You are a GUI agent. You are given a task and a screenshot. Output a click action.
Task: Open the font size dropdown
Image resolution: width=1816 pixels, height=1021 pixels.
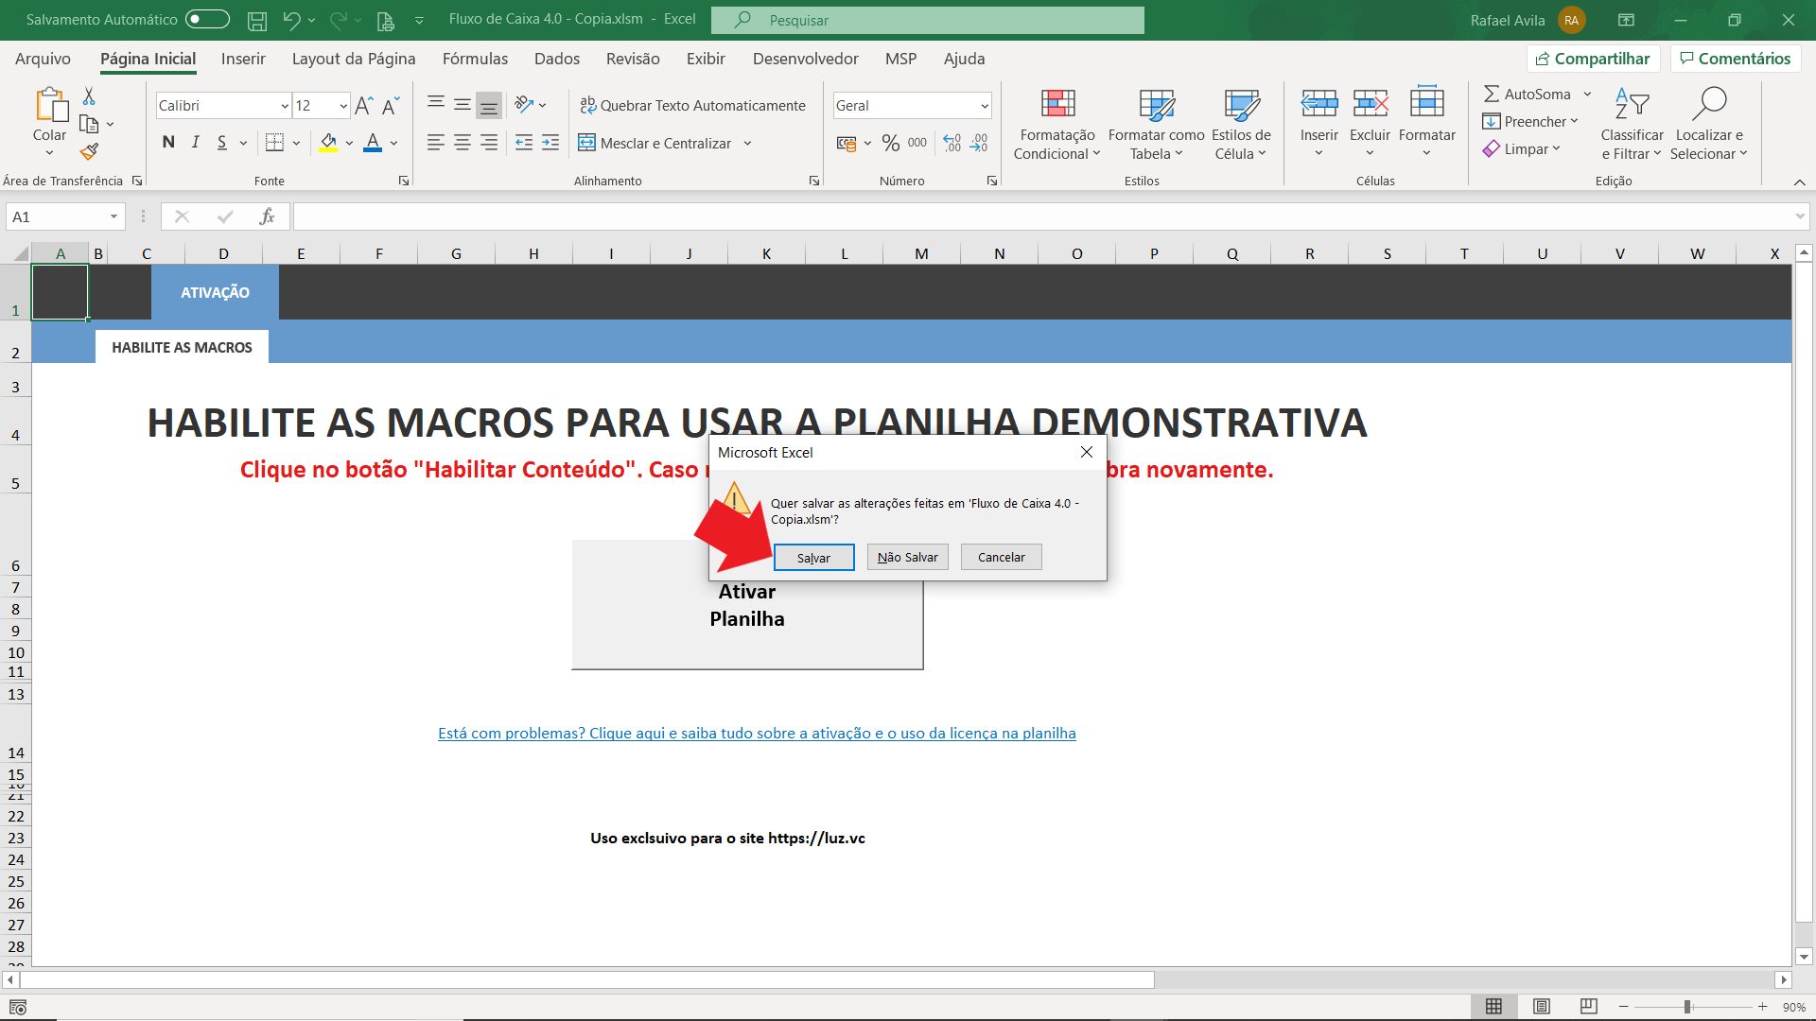[x=343, y=106]
